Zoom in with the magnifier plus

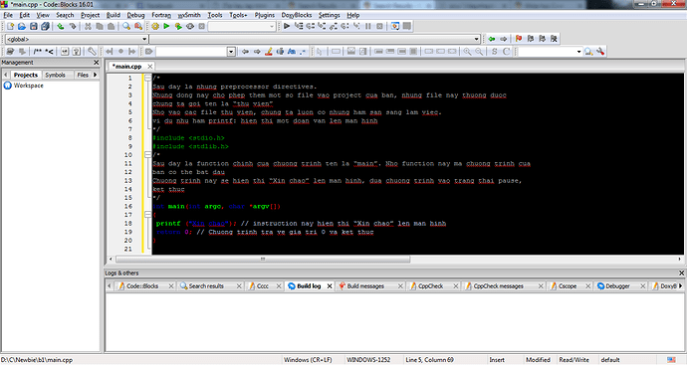tap(468, 52)
